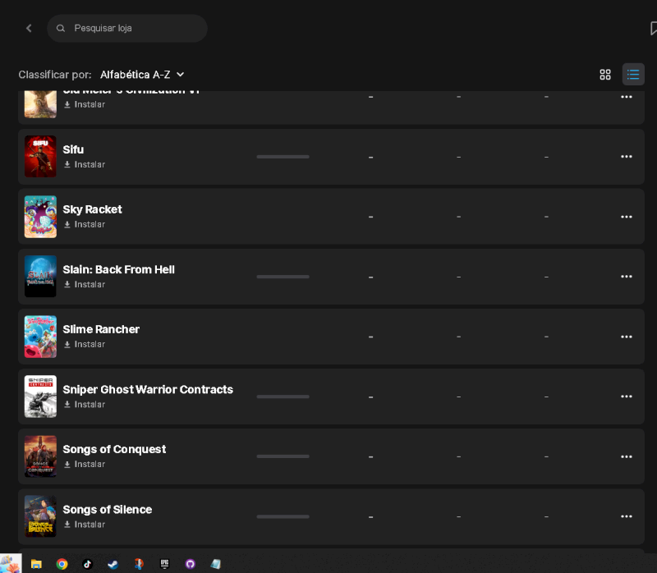Image resolution: width=657 pixels, height=573 pixels.
Task: Select the Slain: Back From Hell title
Action: coord(118,269)
